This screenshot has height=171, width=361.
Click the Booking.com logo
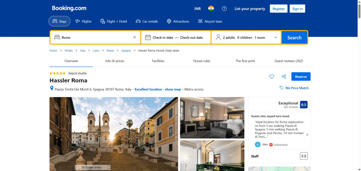click(x=69, y=8)
